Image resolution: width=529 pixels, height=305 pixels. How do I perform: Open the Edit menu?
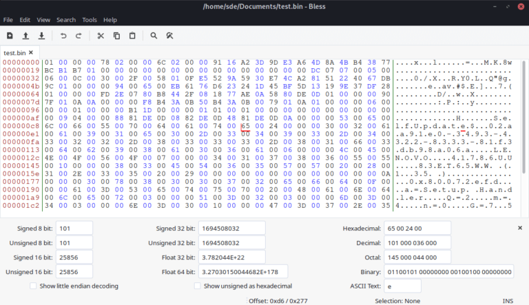pyautogui.click(x=25, y=20)
